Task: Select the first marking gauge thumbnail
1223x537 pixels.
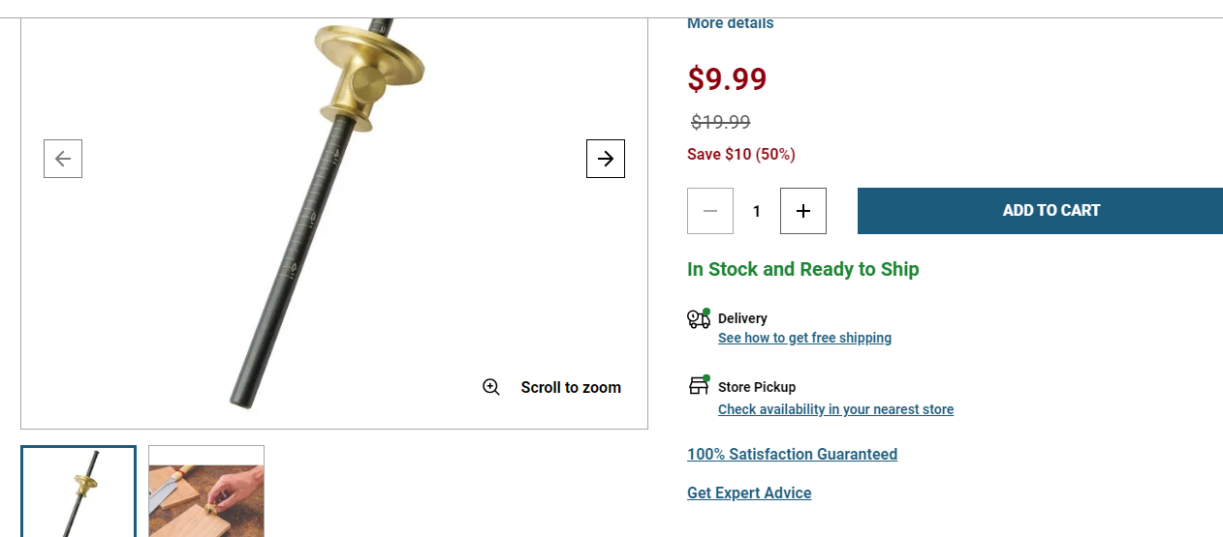Action: (78, 492)
